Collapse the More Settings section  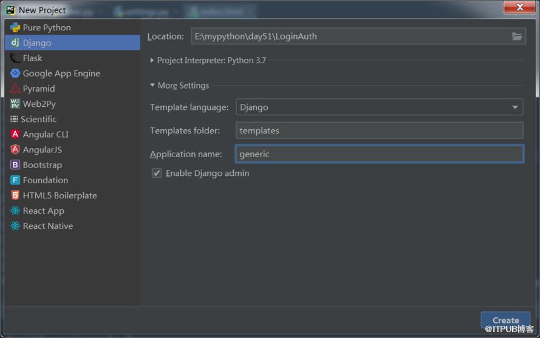pyautogui.click(x=152, y=85)
